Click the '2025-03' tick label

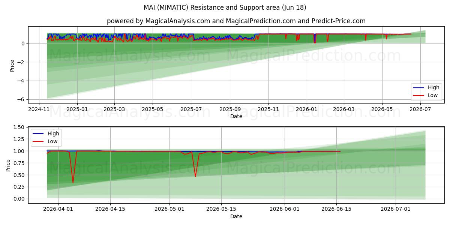pos(114,109)
